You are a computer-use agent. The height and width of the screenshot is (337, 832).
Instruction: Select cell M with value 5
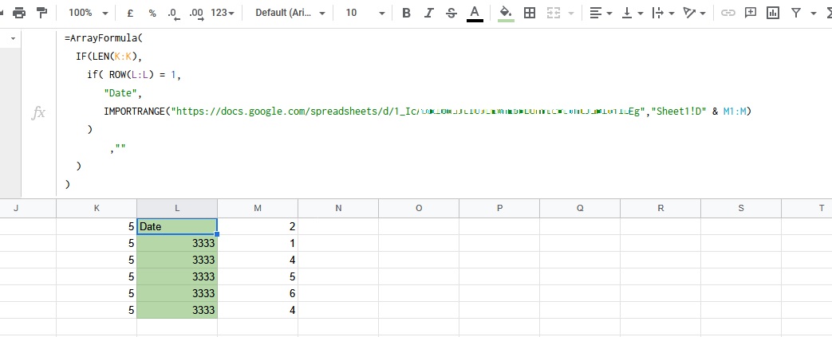258,276
